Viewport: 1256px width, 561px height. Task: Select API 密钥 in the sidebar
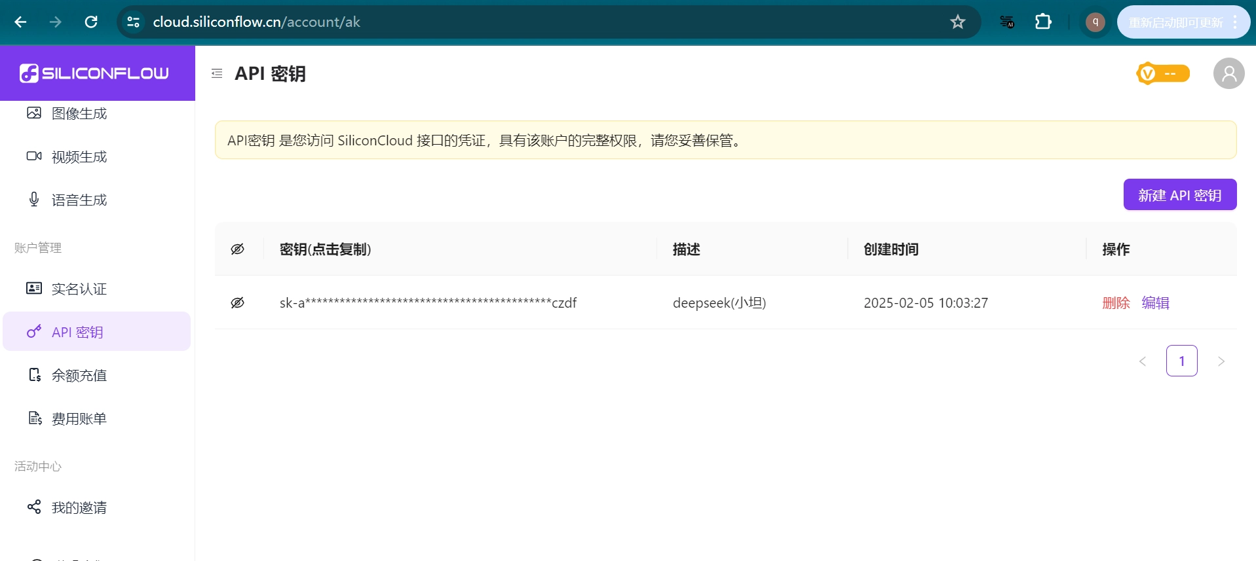[97, 332]
